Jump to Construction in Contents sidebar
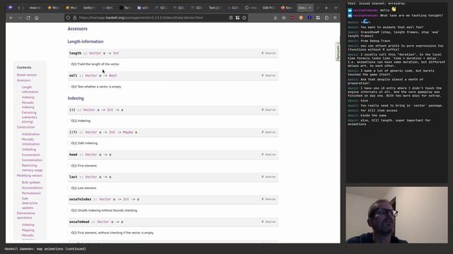The width and height of the screenshot is (453, 254). pyautogui.click(x=25, y=127)
